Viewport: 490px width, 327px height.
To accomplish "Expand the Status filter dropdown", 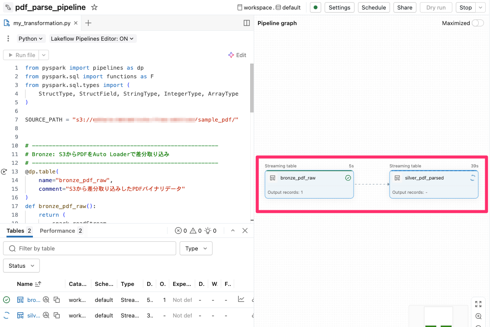I will pos(21,265).
